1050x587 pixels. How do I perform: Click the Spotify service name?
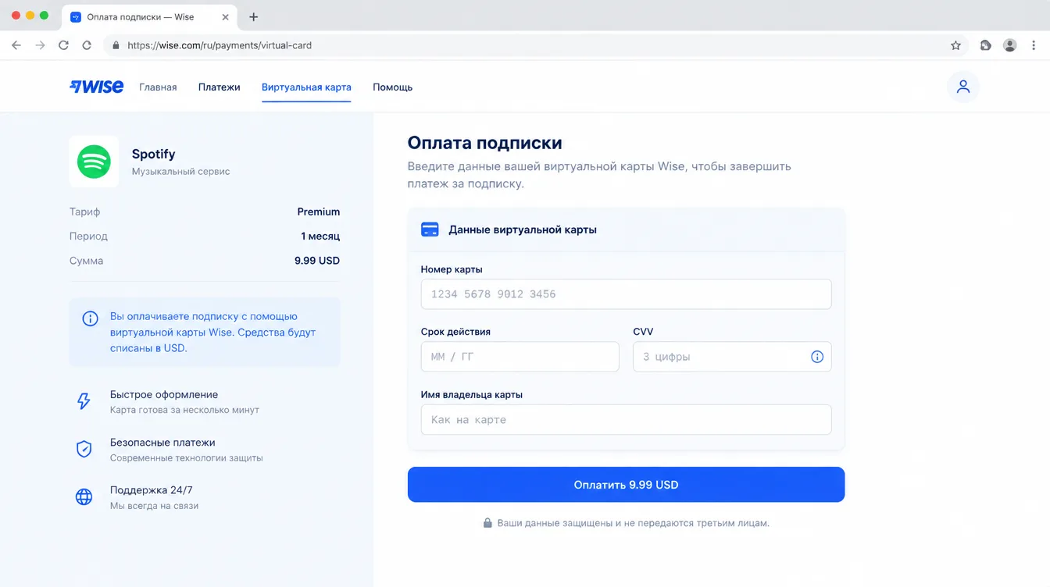[x=153, y=154]
